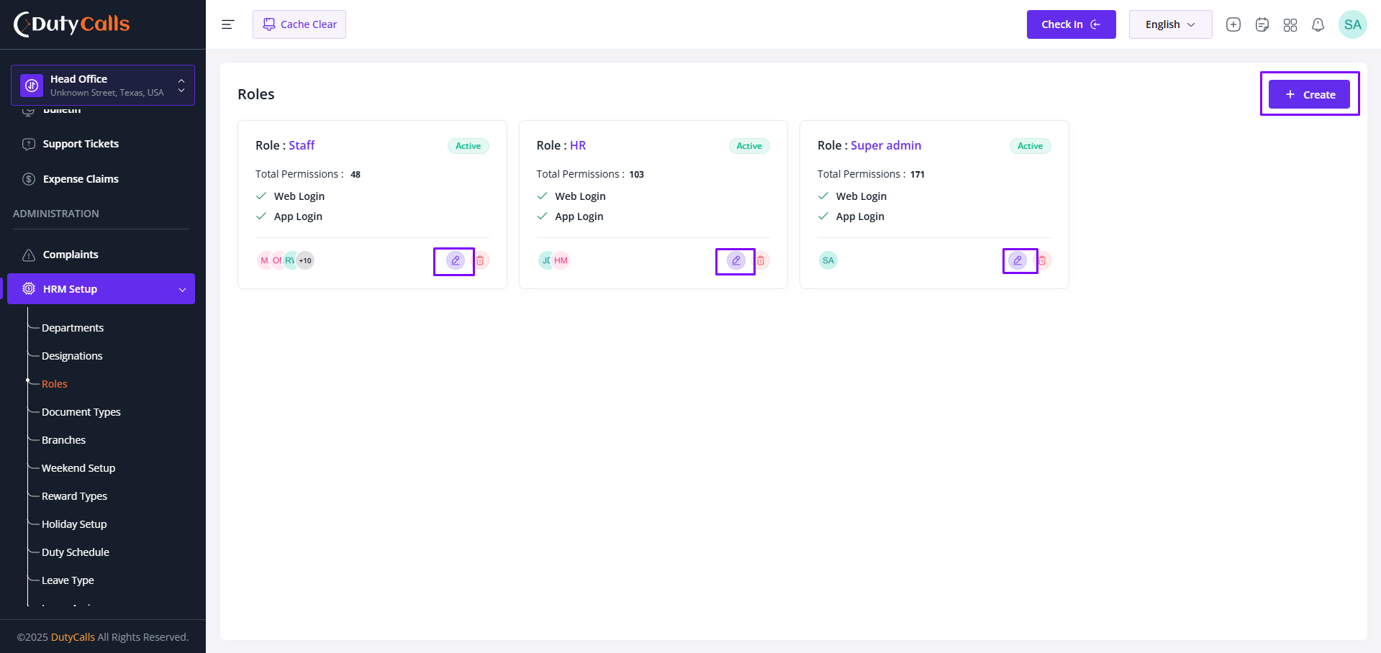Screen dimensions: 1381x653
Task: Edit the Staff role pencil icon
Action: (455, 260)
